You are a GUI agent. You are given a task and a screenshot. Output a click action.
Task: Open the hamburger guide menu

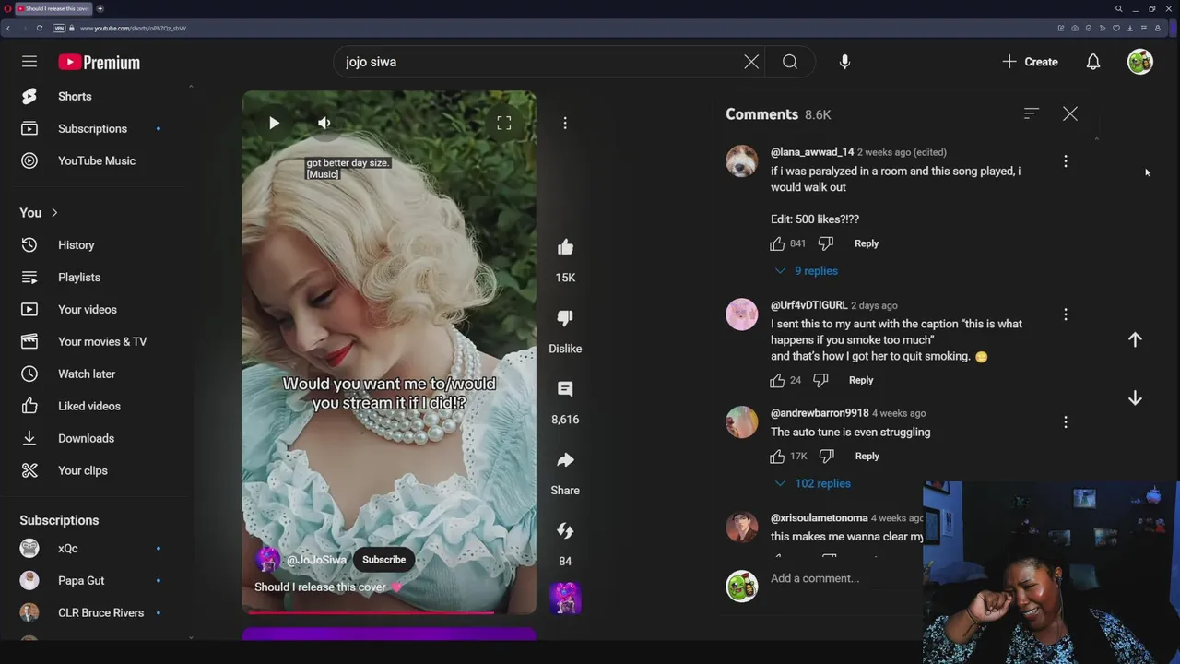coord(29,62)
